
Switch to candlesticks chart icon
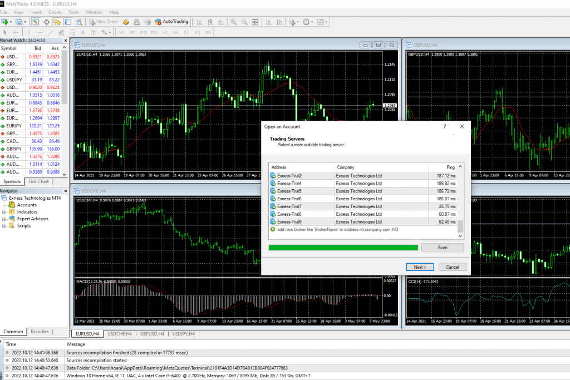tap(210, 22)
